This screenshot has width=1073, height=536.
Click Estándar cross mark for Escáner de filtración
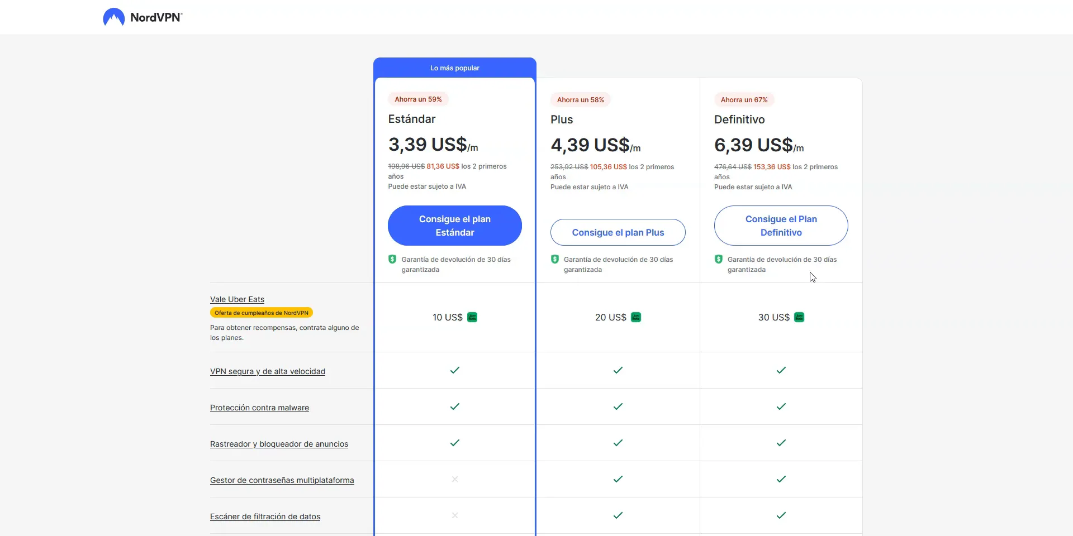click(x=455, y=515)
